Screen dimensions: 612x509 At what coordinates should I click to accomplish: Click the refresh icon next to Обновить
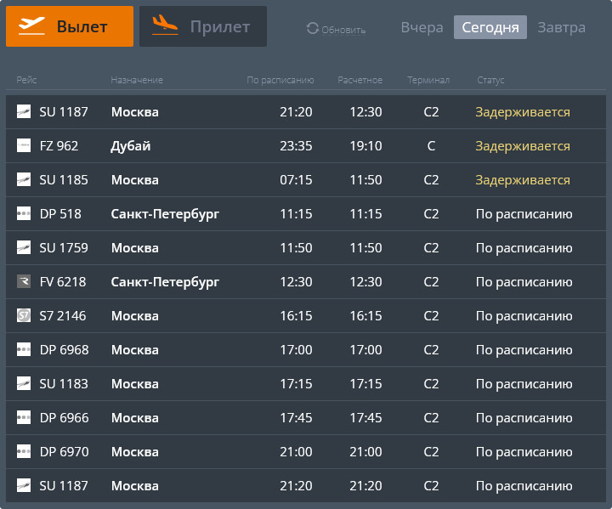[x=313, y=29]
